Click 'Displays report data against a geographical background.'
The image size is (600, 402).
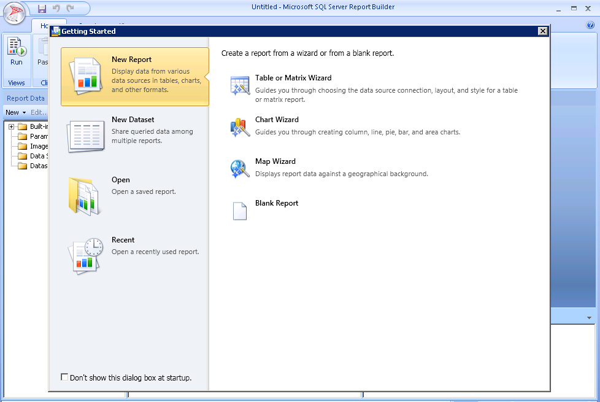[x=342, y=174]
